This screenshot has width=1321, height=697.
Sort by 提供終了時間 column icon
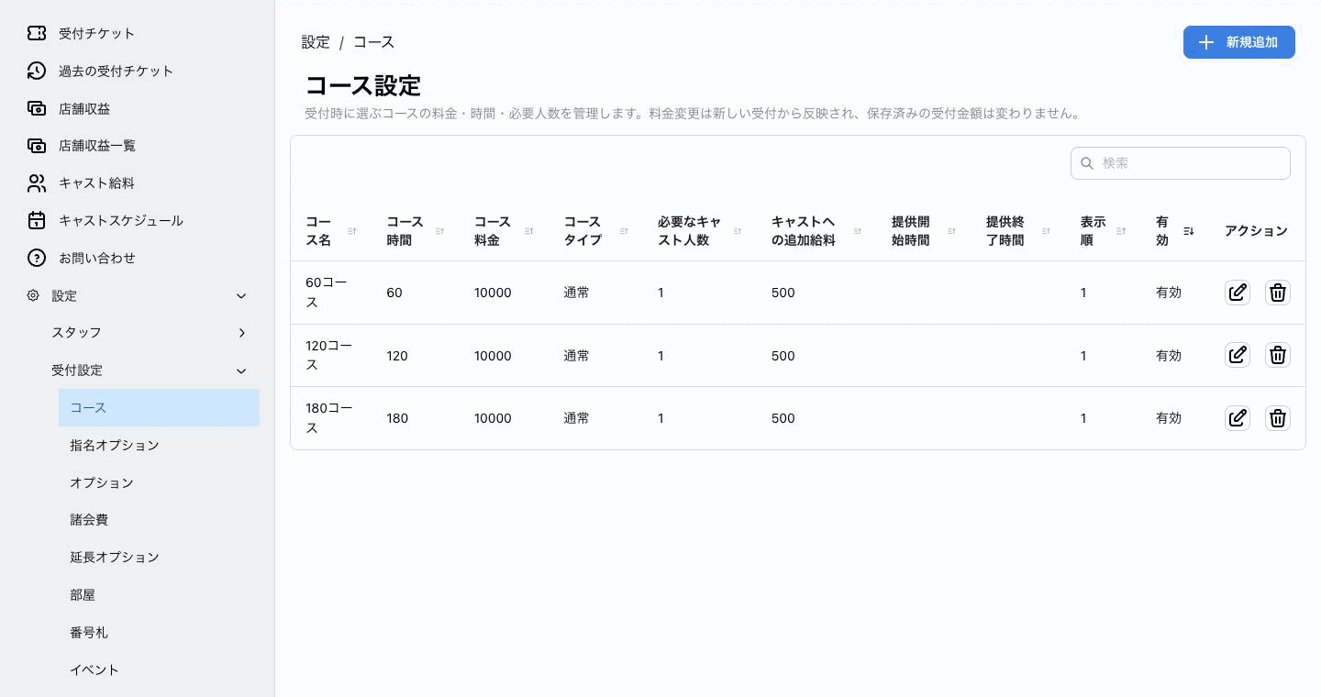[1046, 231]
